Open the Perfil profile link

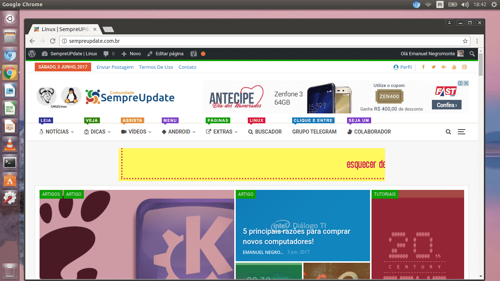[403, 67]
